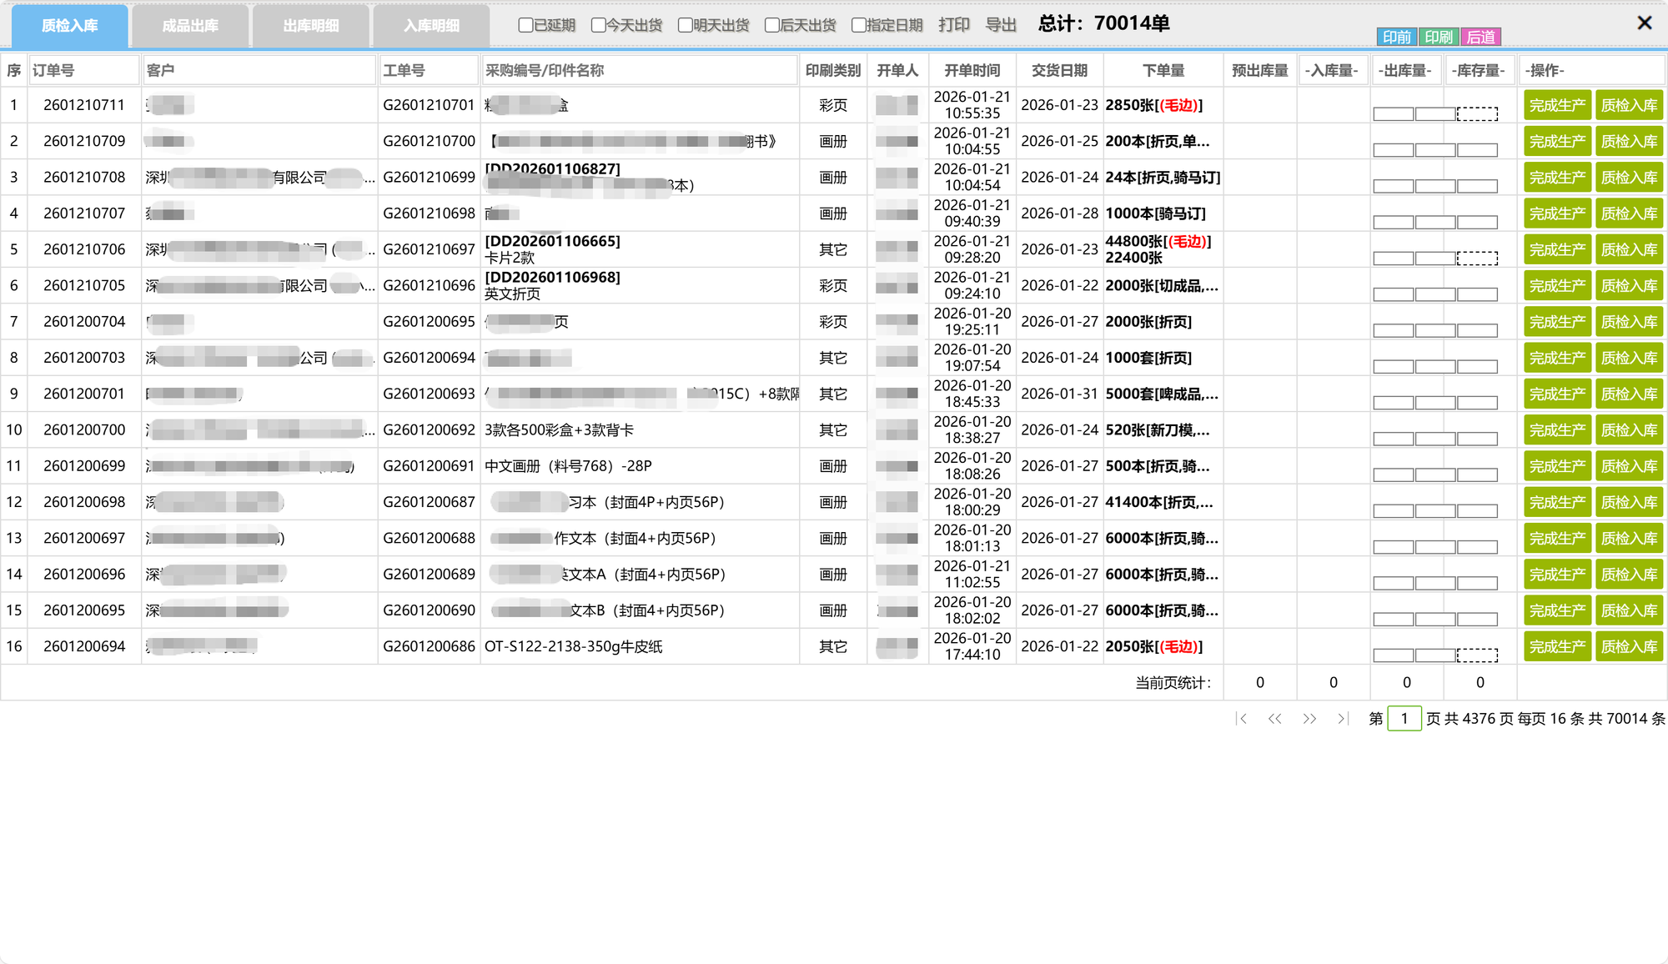Click the 导出 button
Viewport: 1668px width, 964px height.
(1001, 25)
